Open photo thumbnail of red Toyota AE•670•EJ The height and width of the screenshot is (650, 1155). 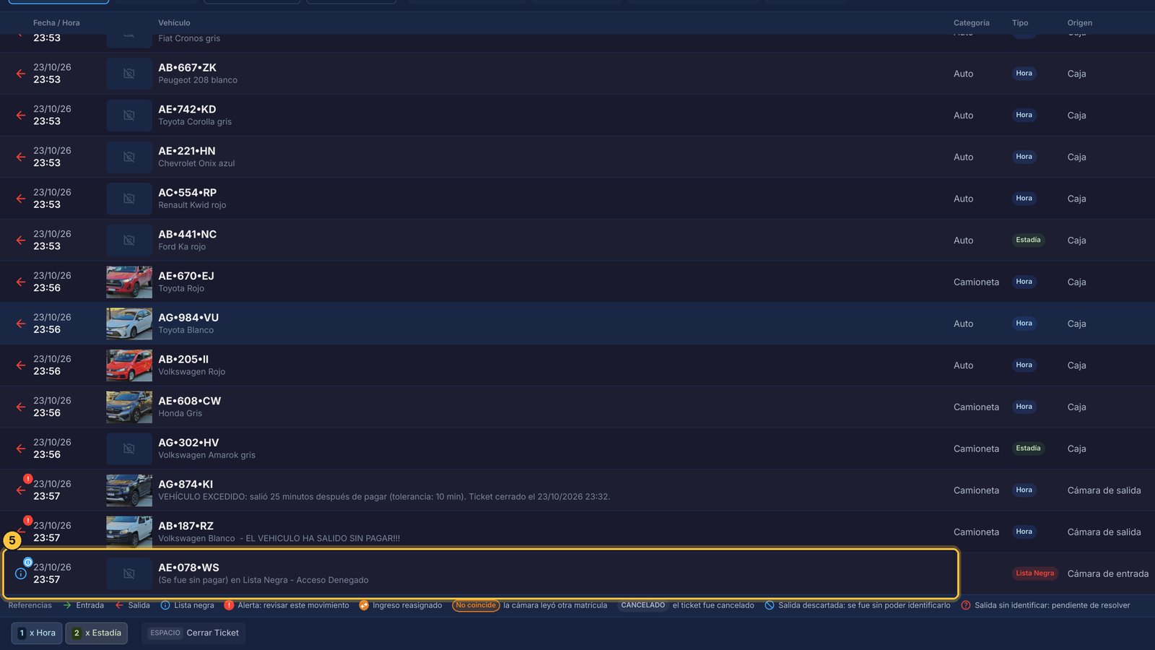point(129,282)
